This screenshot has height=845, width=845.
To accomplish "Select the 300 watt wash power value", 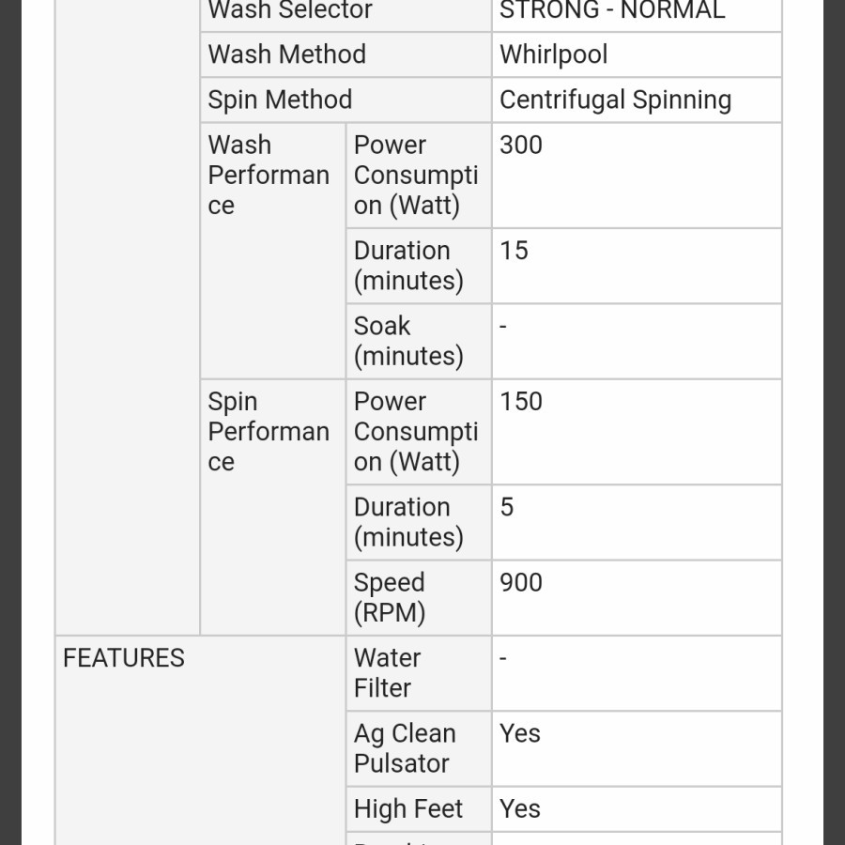I will point(521,146).
